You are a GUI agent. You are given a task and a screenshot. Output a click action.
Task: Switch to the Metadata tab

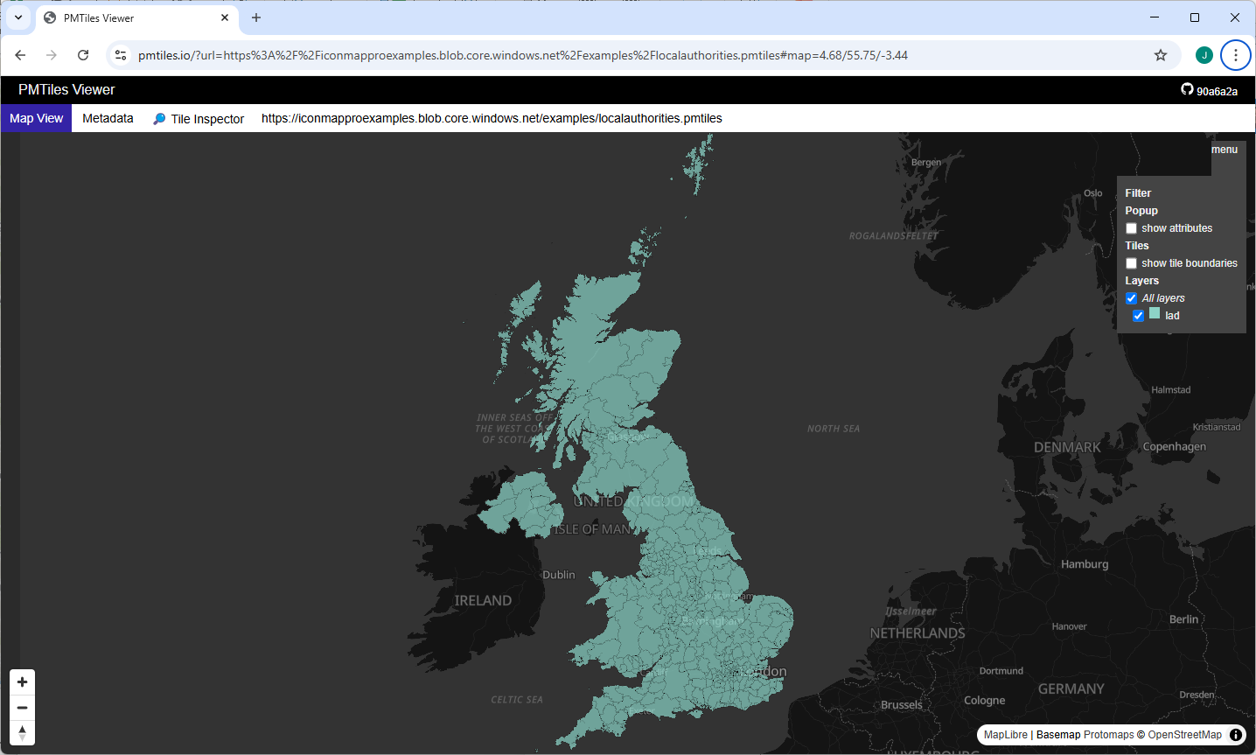pyautogui.click(x=108, y=118)
